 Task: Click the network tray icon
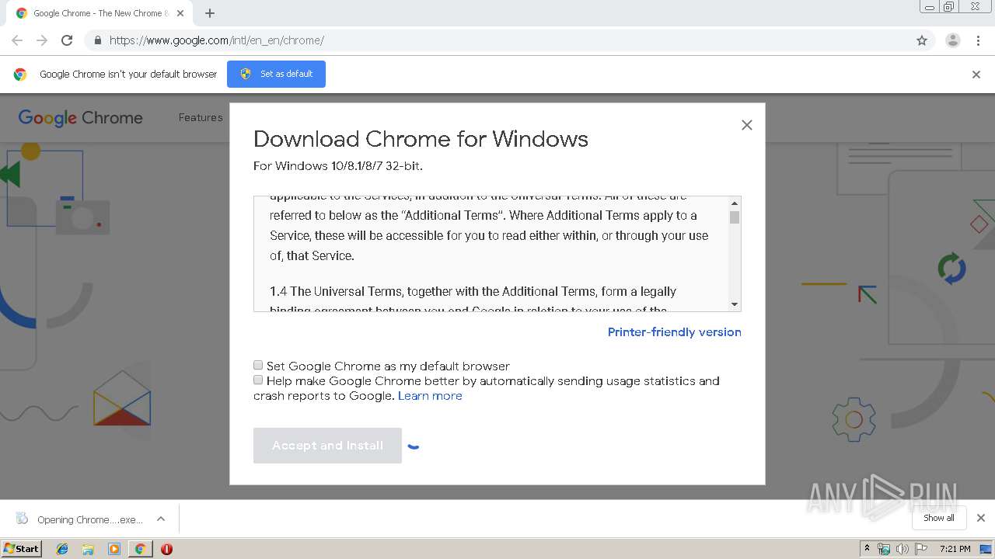[x=884, y=549]
